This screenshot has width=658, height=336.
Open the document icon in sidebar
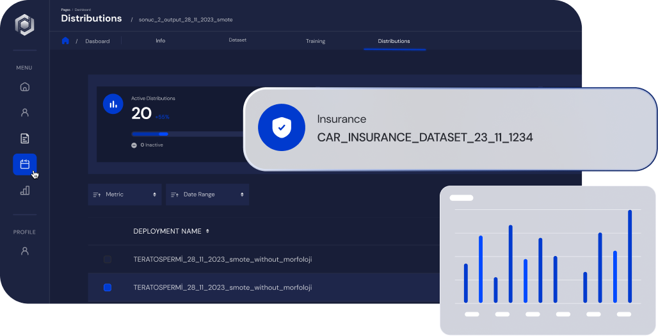[x=25, y=138]
